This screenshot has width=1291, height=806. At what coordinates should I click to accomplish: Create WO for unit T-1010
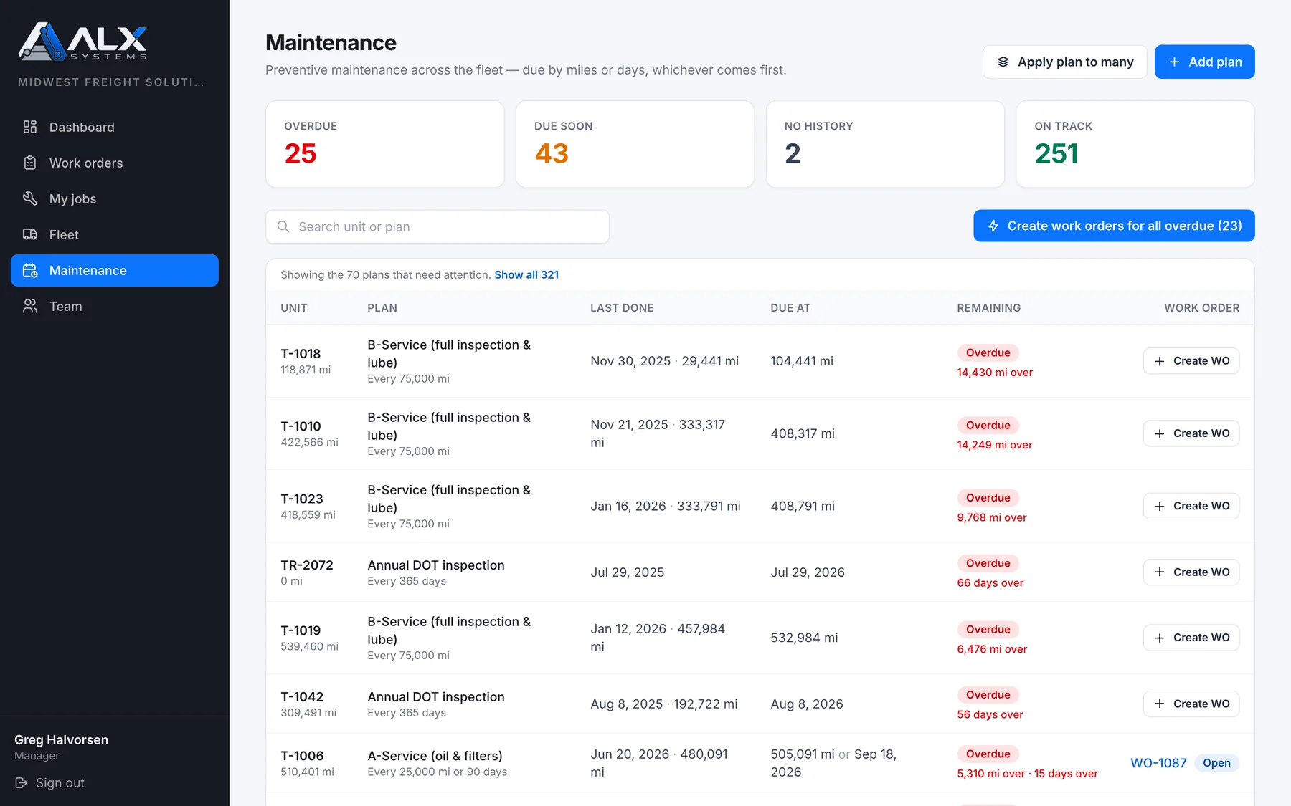pyautogui.click(x=1191, y=433)
